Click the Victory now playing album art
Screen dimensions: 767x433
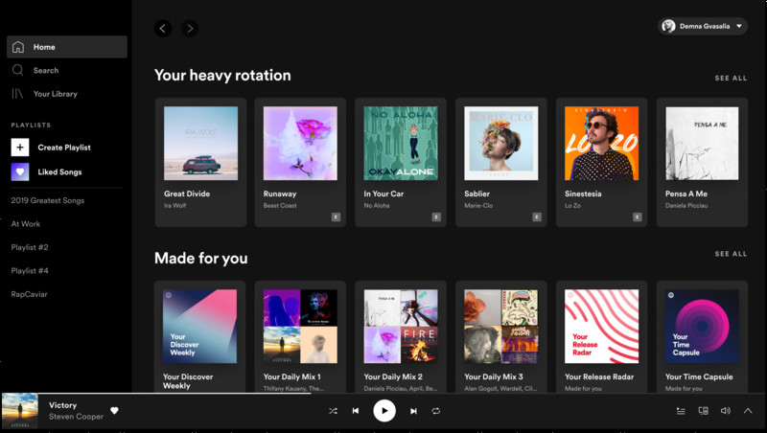[x=20, y=411]
